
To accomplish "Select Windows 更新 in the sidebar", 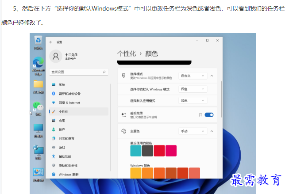I will coord(79,174).
